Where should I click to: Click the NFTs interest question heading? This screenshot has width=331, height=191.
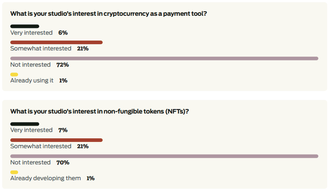(99, 111)
